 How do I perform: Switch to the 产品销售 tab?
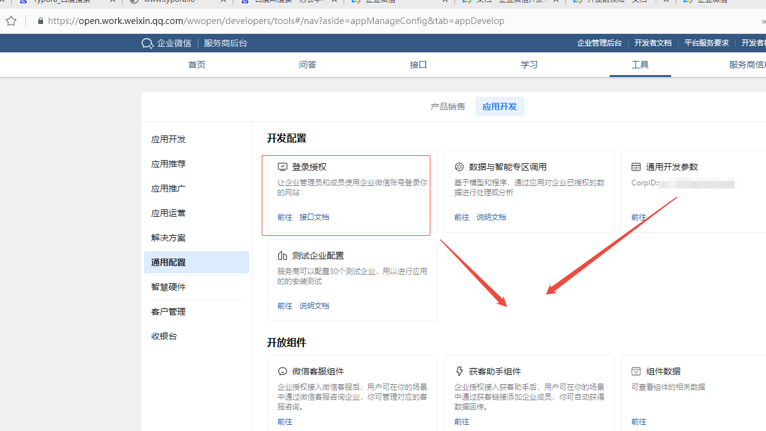pos(448,106)
